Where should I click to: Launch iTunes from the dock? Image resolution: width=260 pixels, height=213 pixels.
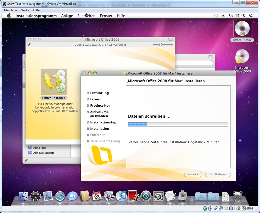point(121,196)
